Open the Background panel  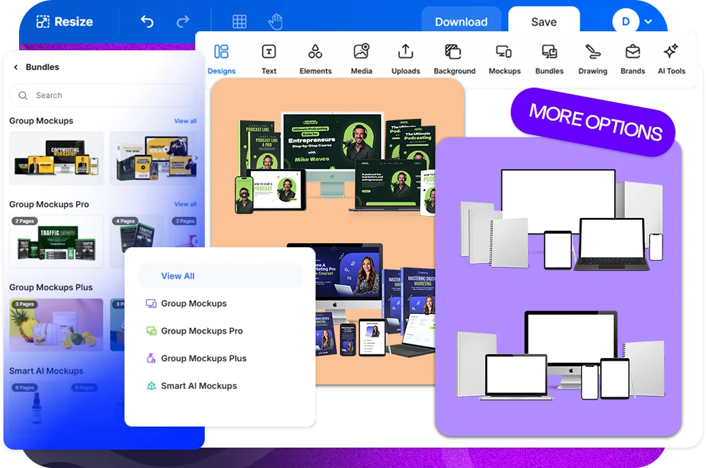click(454, 59)
